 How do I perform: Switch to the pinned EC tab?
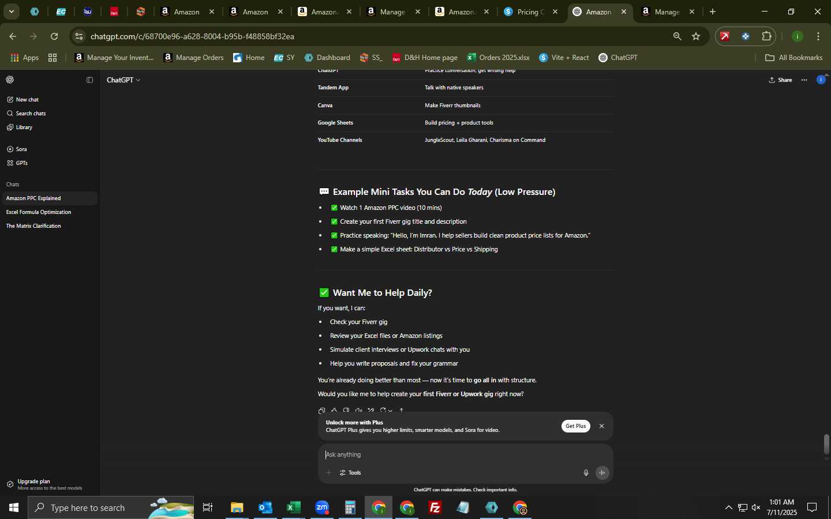click(x=61, y=12)
